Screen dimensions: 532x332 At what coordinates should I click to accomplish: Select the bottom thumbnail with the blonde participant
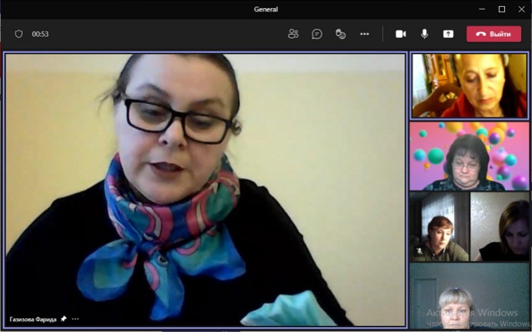(x=469, y=296)
